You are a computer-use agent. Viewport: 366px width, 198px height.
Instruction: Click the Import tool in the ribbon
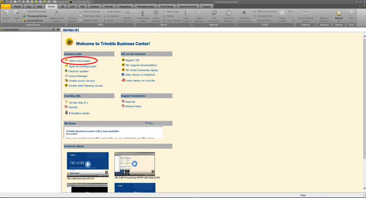[6, 16]
